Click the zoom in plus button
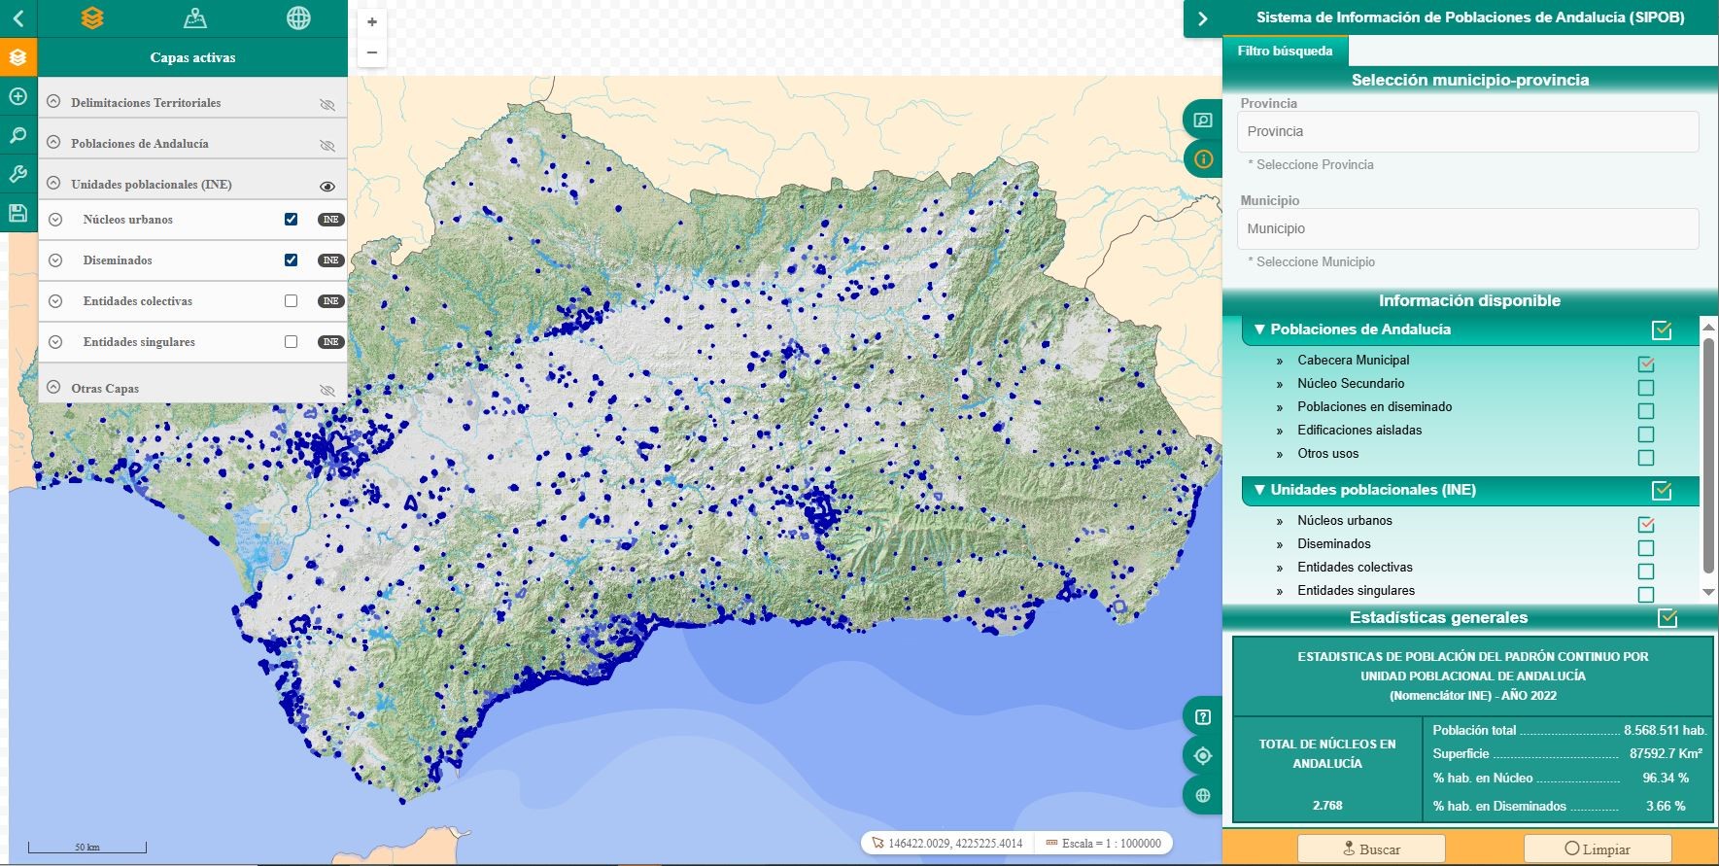The height and width of the screenshot is (866, 1719). (372, 22)
